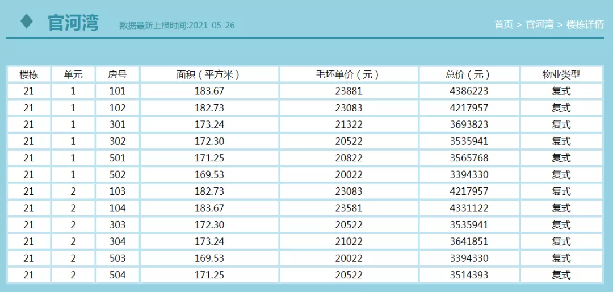Click unit 2 in room 304 row

pos(73,242)
